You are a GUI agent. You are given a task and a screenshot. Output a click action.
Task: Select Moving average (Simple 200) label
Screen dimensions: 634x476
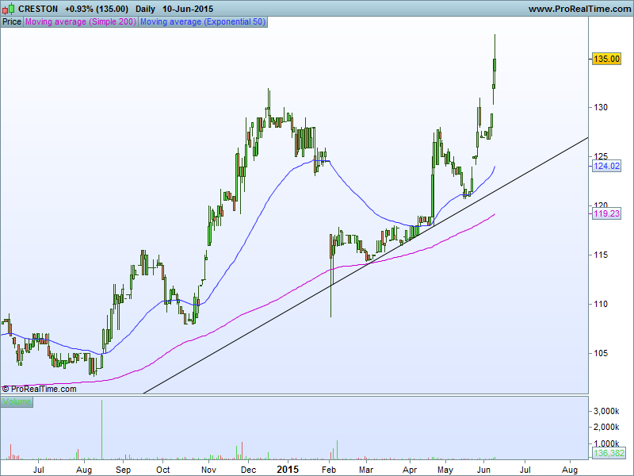(x=80, y=22)
